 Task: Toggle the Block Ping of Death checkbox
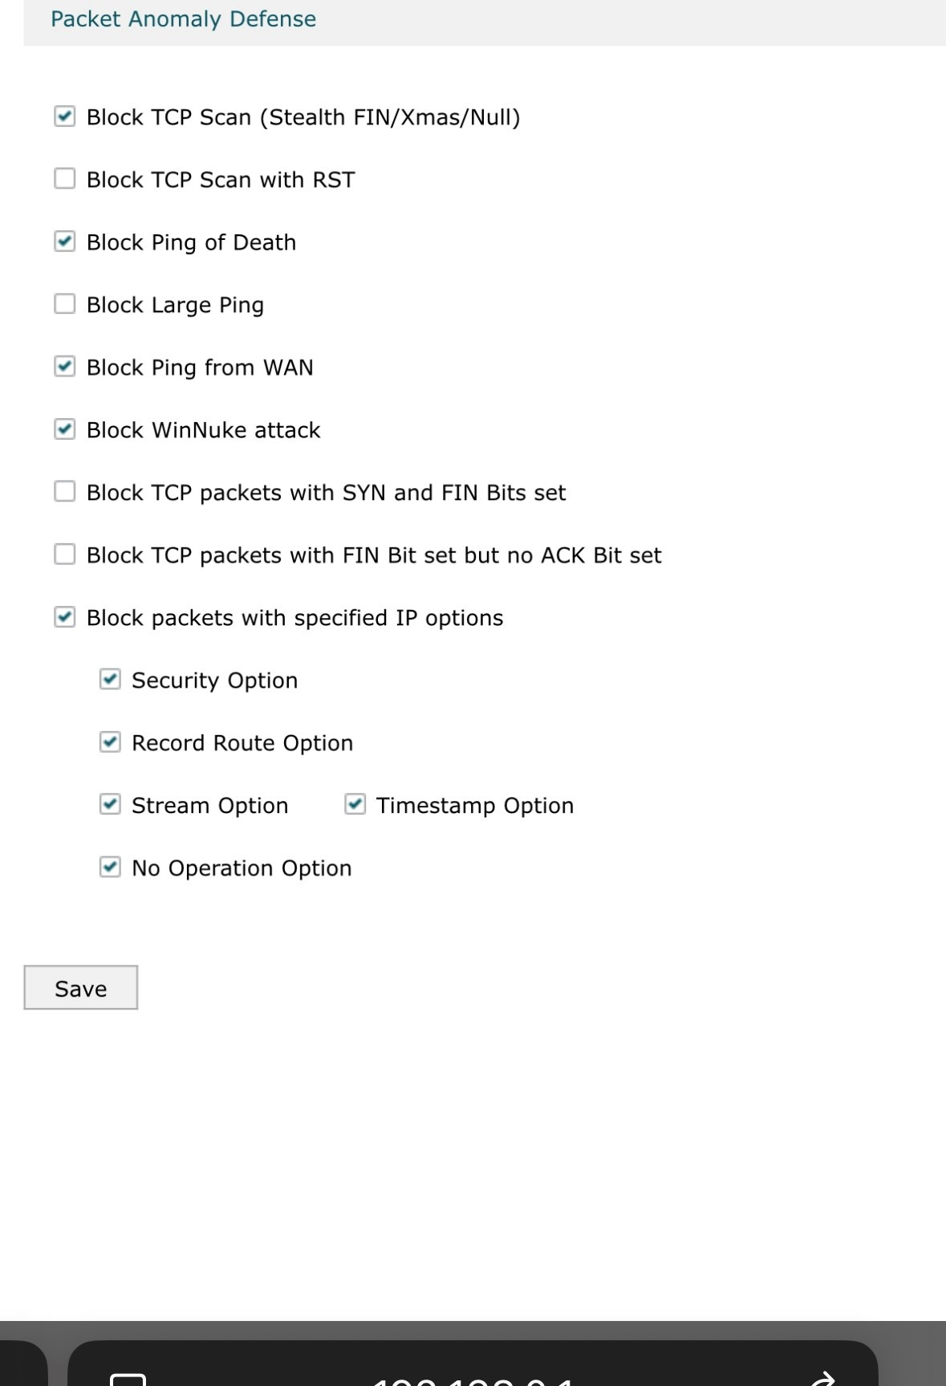pos(65,242)
